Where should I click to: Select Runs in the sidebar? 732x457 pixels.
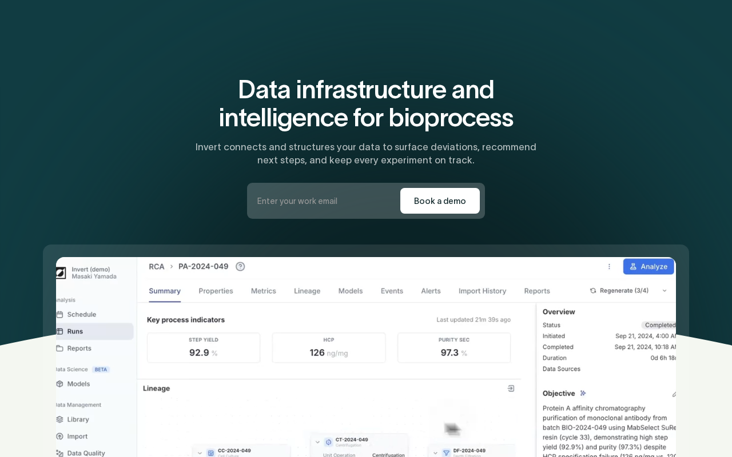coord(75,331)
